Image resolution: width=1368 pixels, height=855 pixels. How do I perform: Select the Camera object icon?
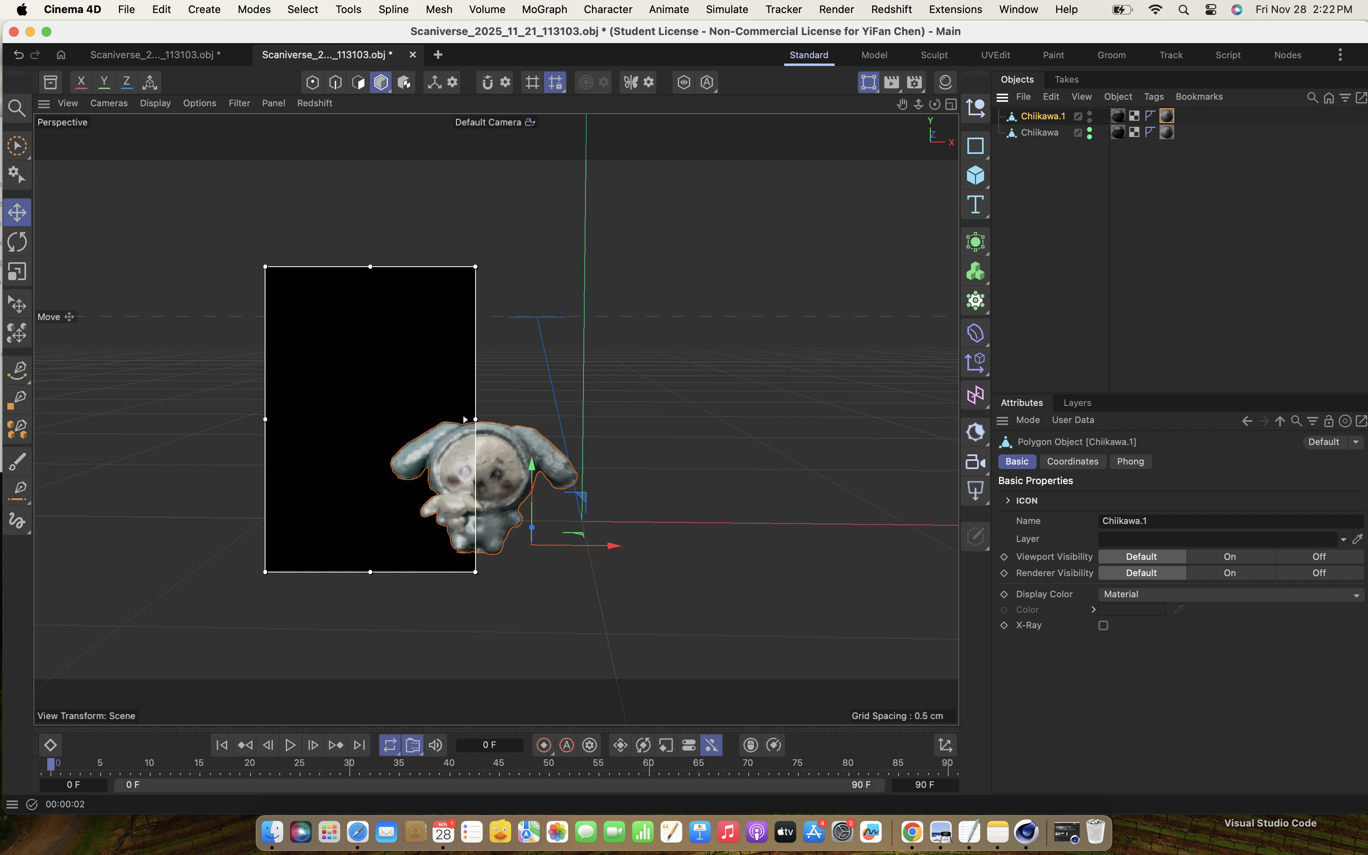coord(975,462)
